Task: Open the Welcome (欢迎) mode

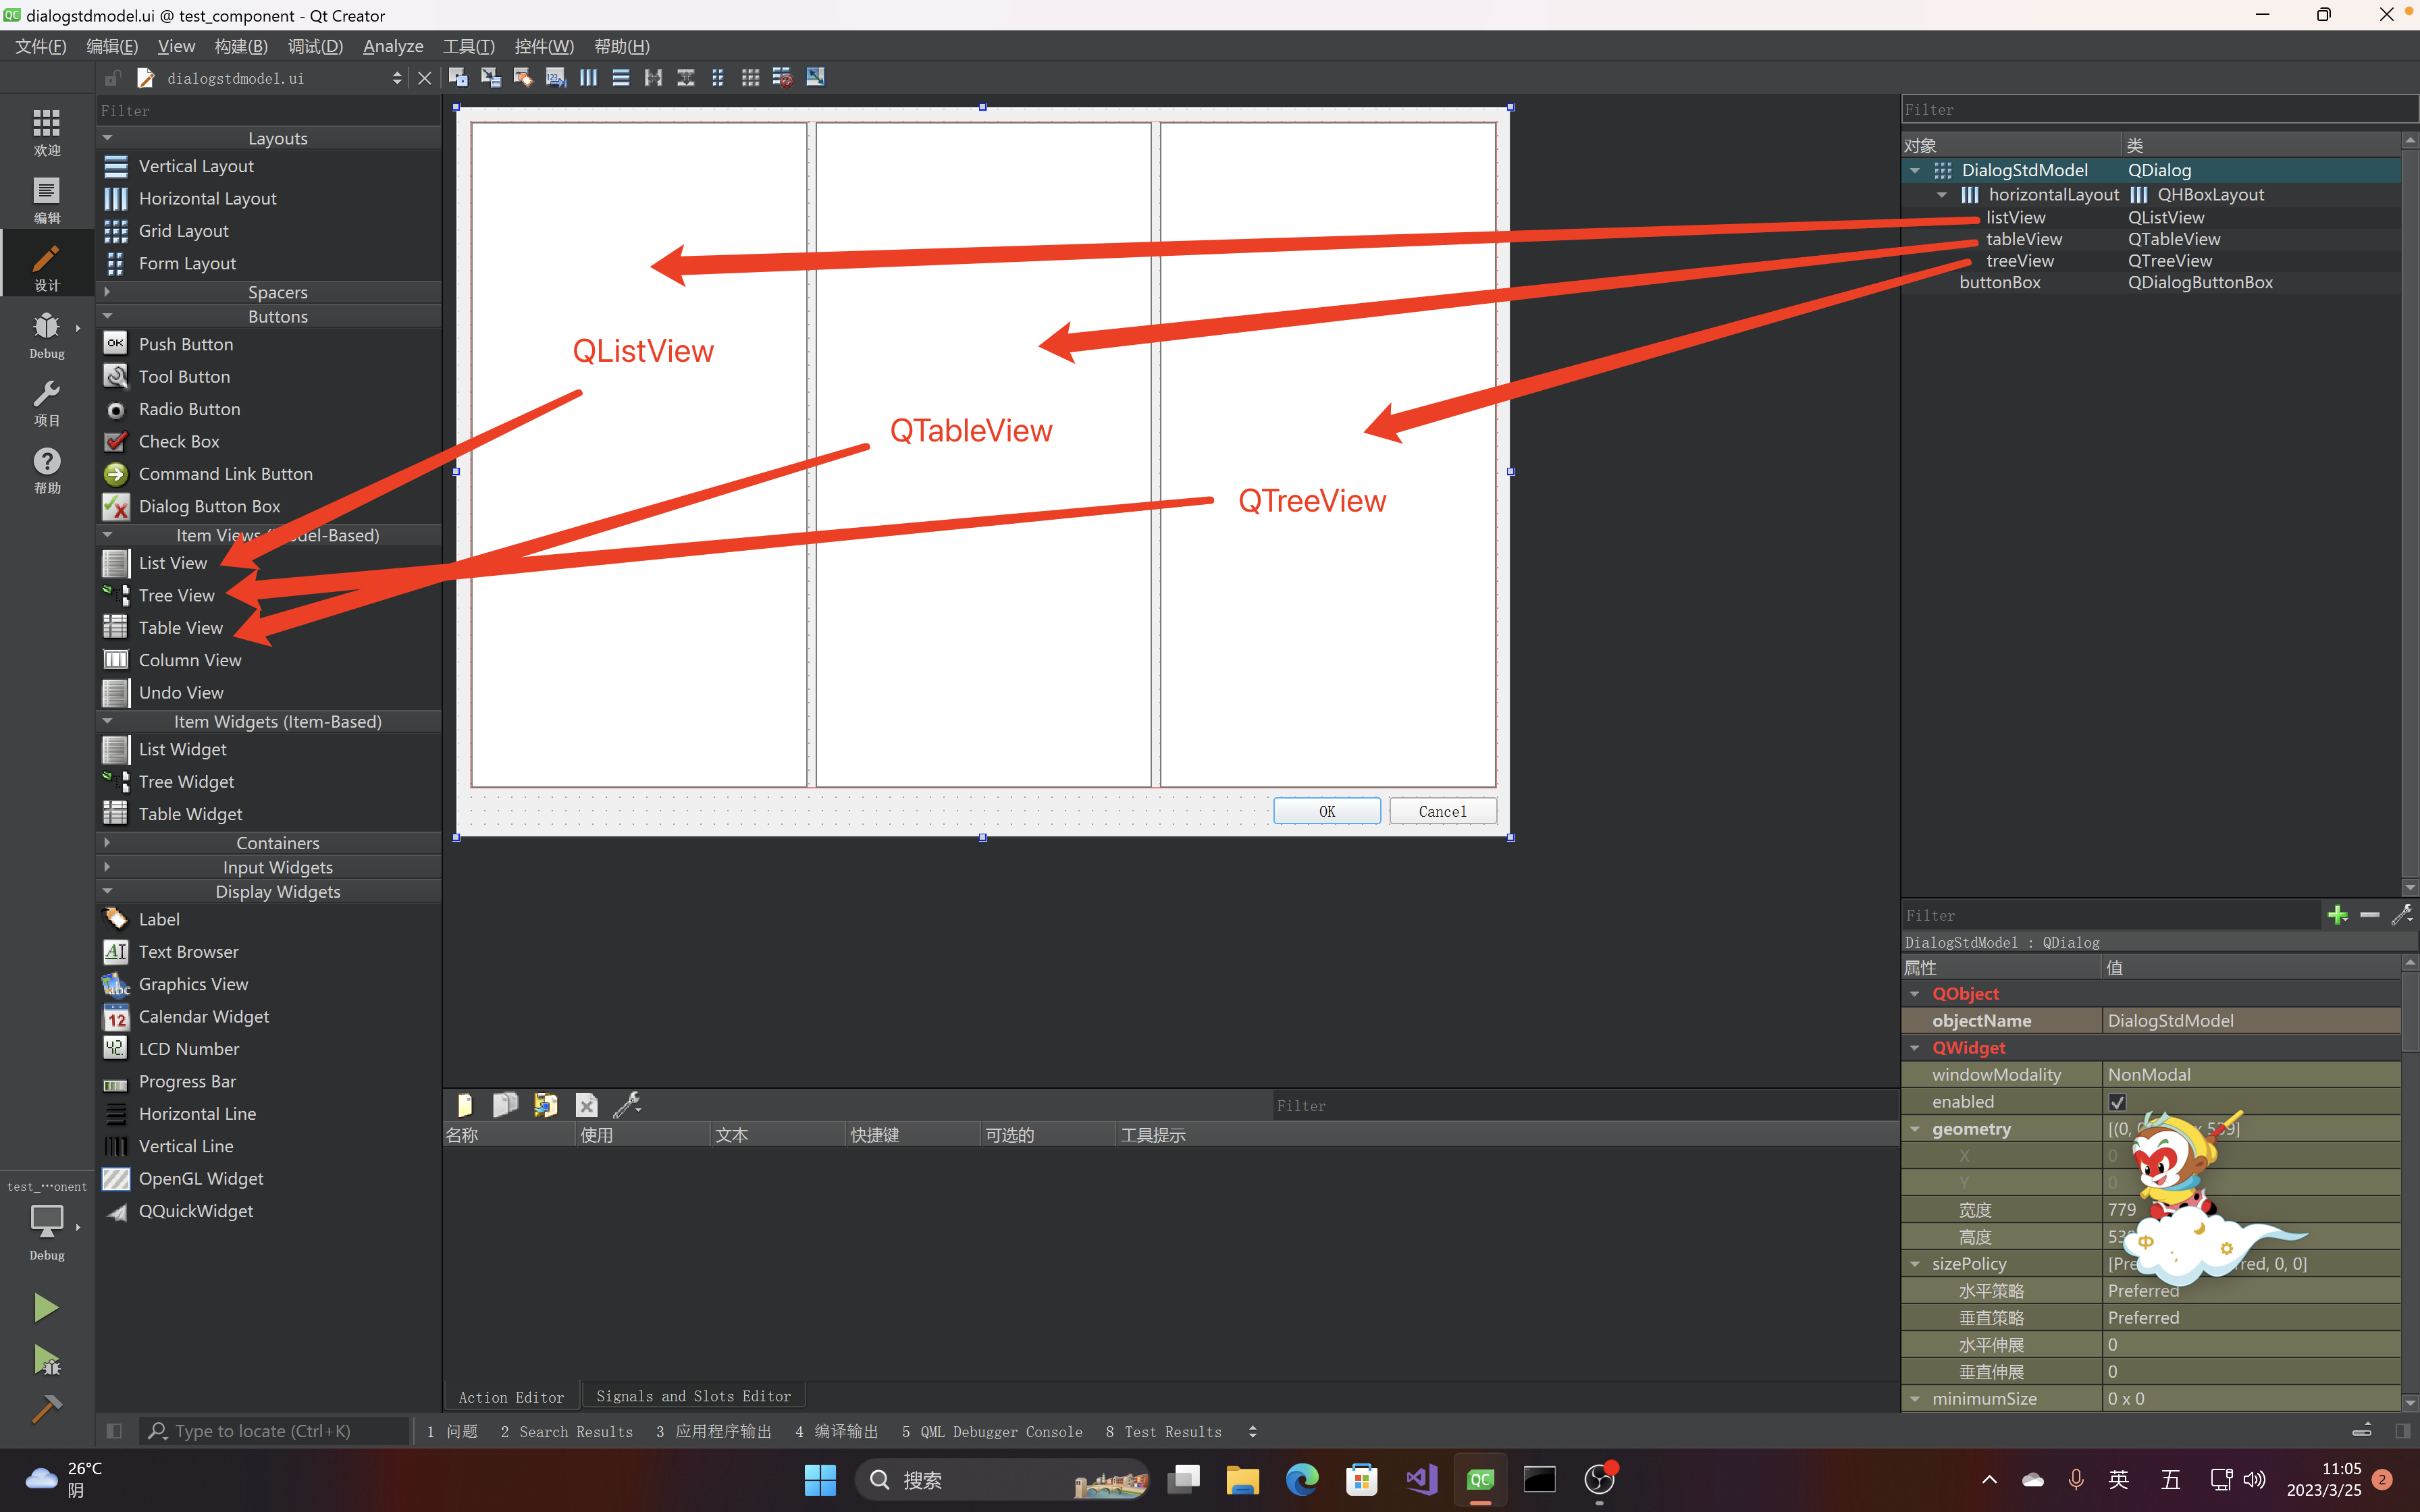Action: pos(47,132)
